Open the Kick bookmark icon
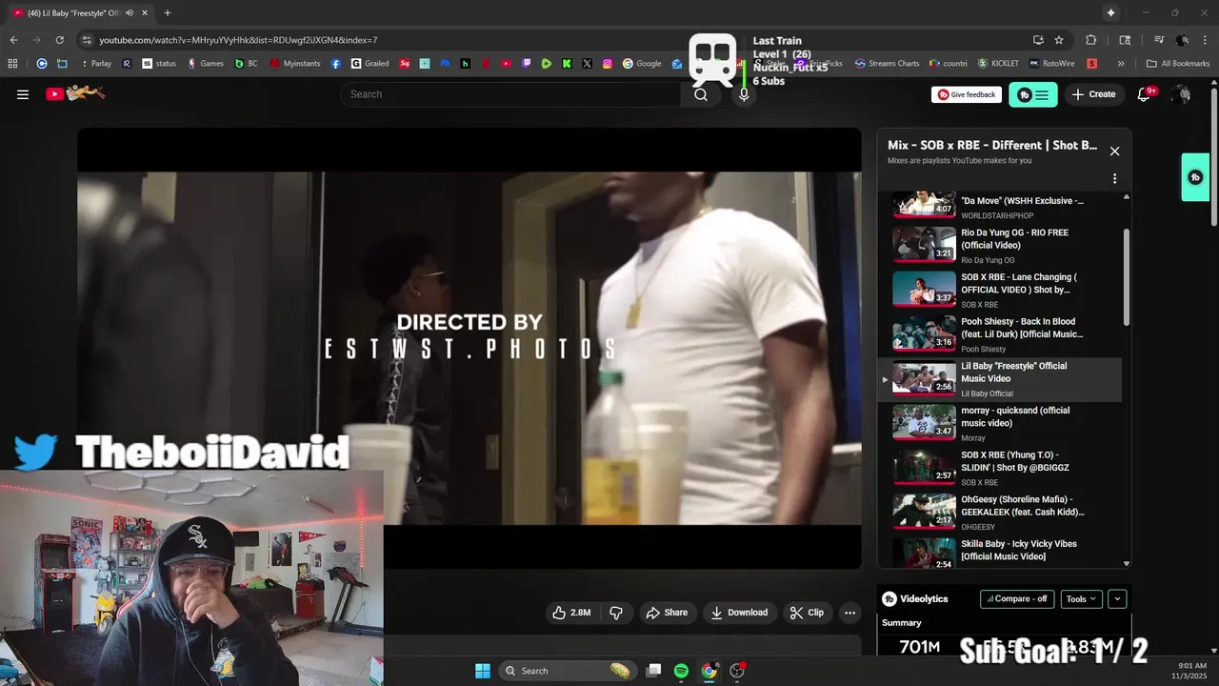Viewport: 1219px width, 686px height. 567,64
